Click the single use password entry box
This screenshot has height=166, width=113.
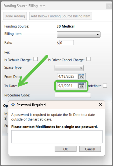(x=57, y=137)
